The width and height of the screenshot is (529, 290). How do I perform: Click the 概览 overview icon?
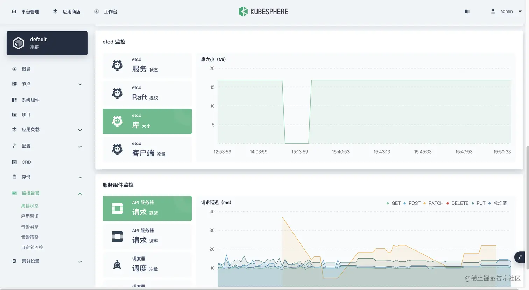point(14,69)
